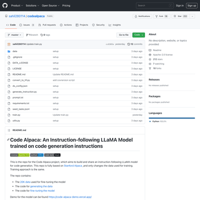Switch to the Actions tab
The image size is (200, 200).
(66, 25)
